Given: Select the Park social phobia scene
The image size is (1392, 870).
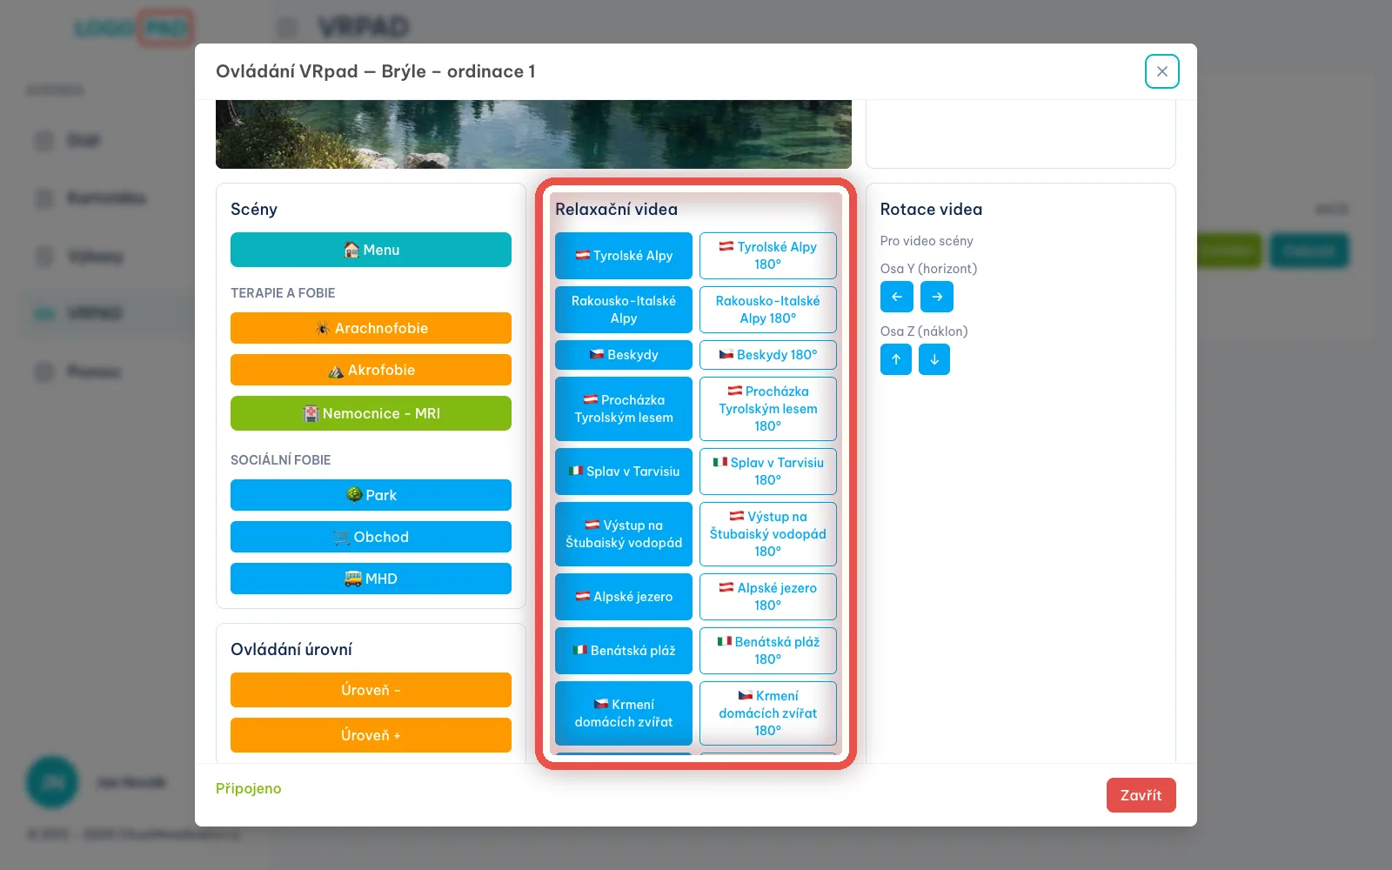Looking at the screenshot, I should (x=371, y=495).
